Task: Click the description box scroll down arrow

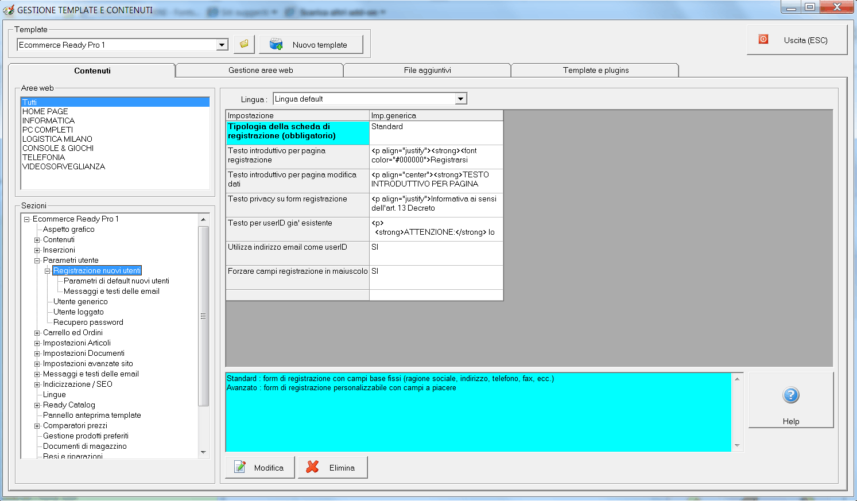Action: pyautogui.click(x=738, y=446)
